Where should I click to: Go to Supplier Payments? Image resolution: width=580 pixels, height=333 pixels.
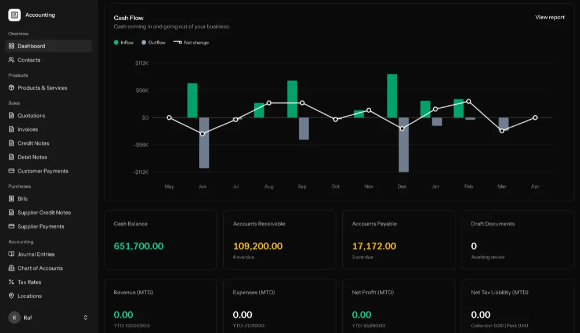[x=49, y=226]
